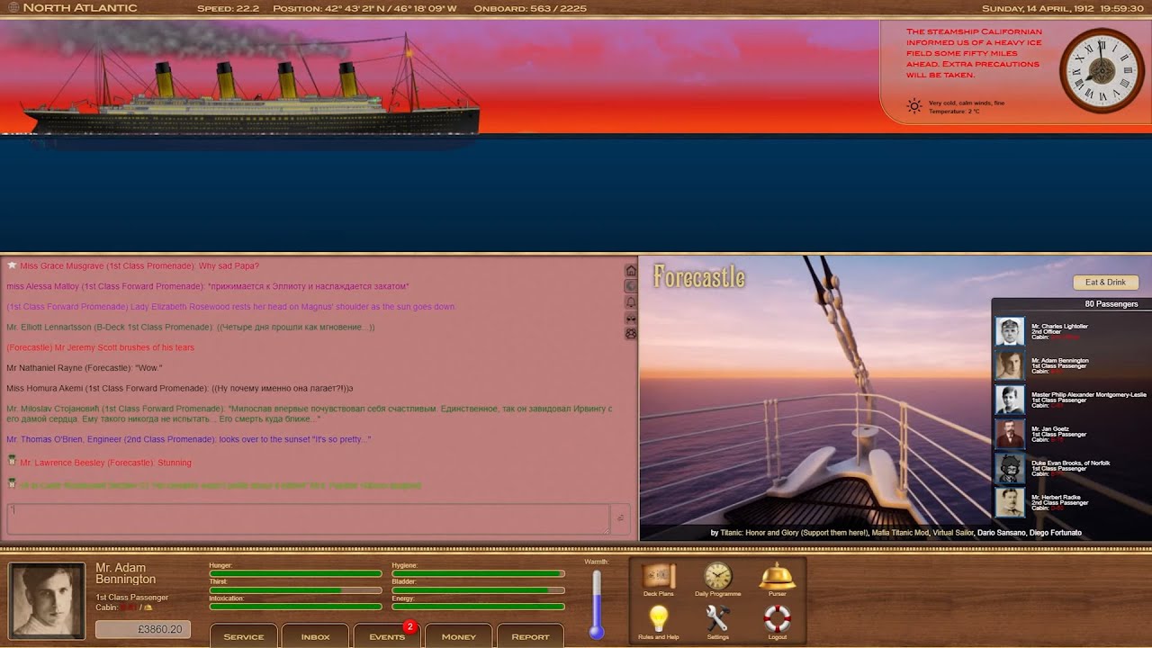This screenshot has height=648, width=1152.
Task: Open Rules and Help lightbulb
Action: (658, 618)
